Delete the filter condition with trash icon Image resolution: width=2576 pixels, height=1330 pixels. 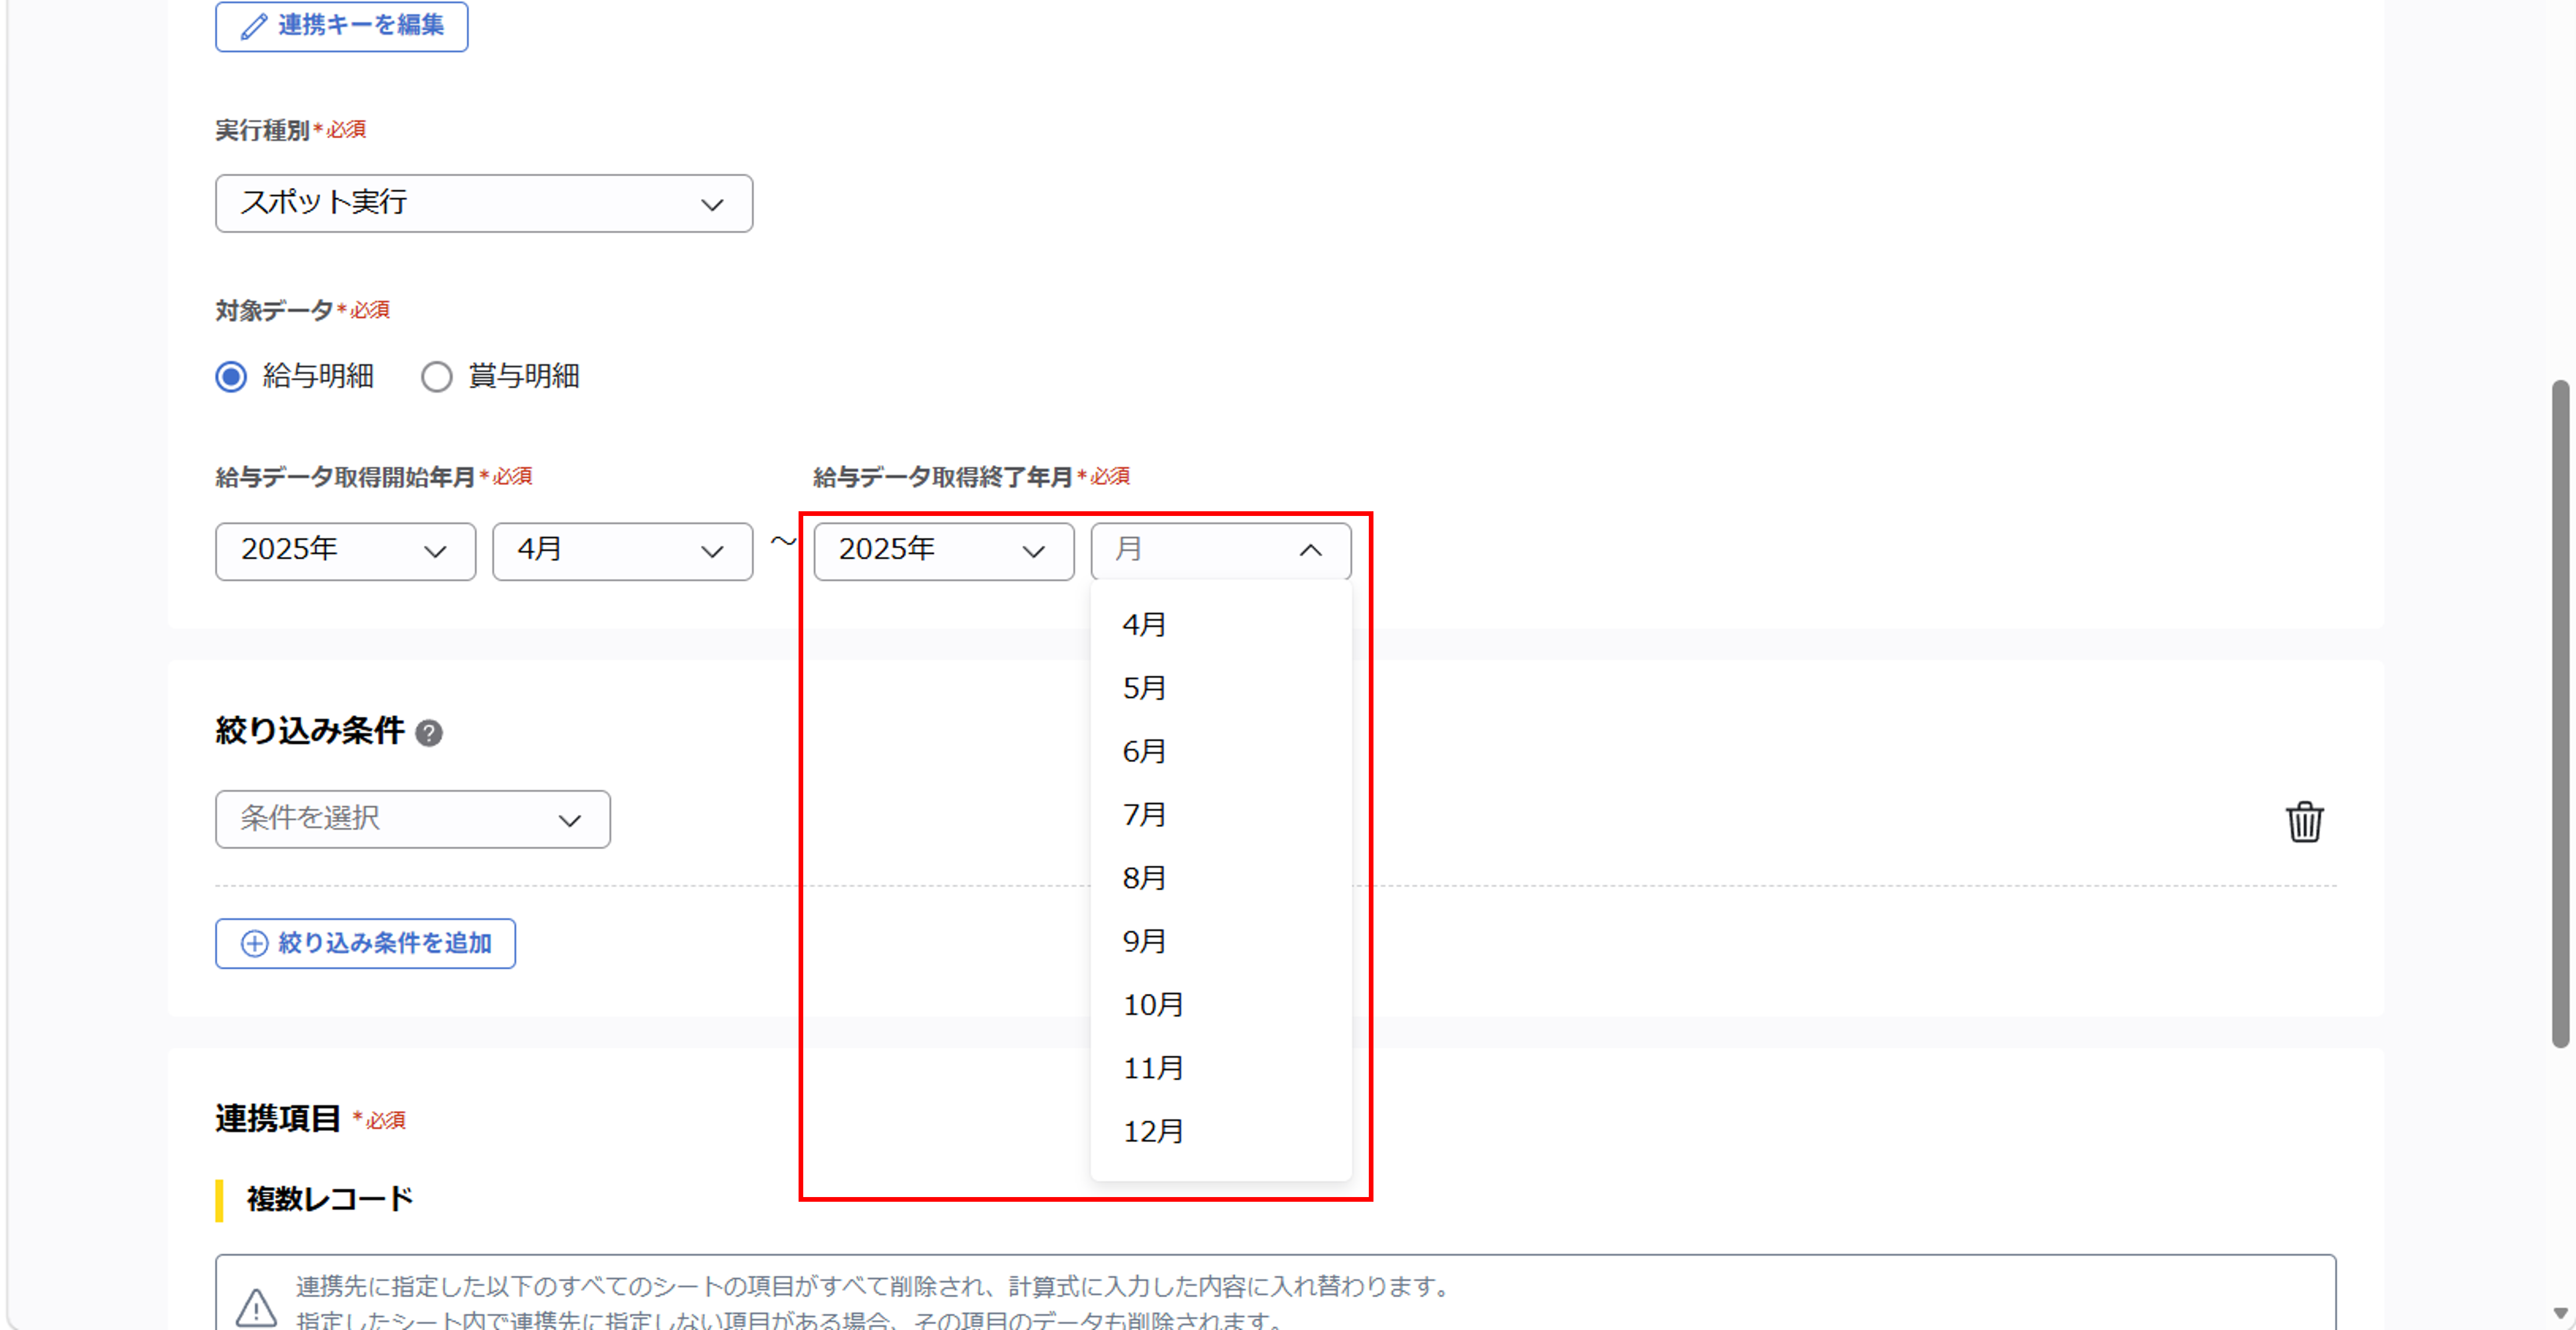pos(2304,822)
